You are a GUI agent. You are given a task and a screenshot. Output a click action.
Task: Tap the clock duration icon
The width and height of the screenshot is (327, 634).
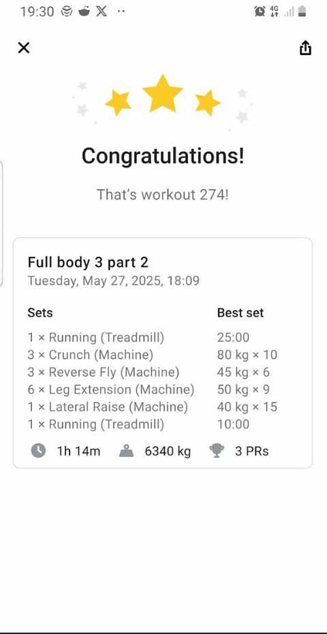pyautogui.click(x=38, y=451)
